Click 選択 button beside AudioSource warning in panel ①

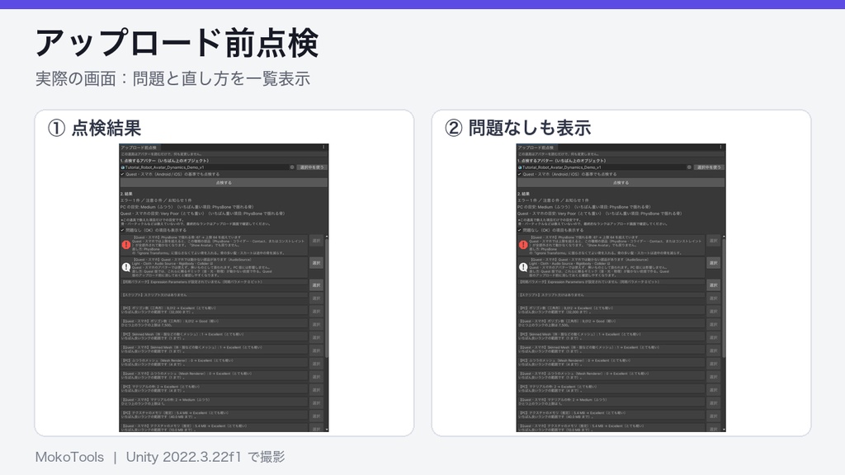pyautogui.click(x=316, y=263)
